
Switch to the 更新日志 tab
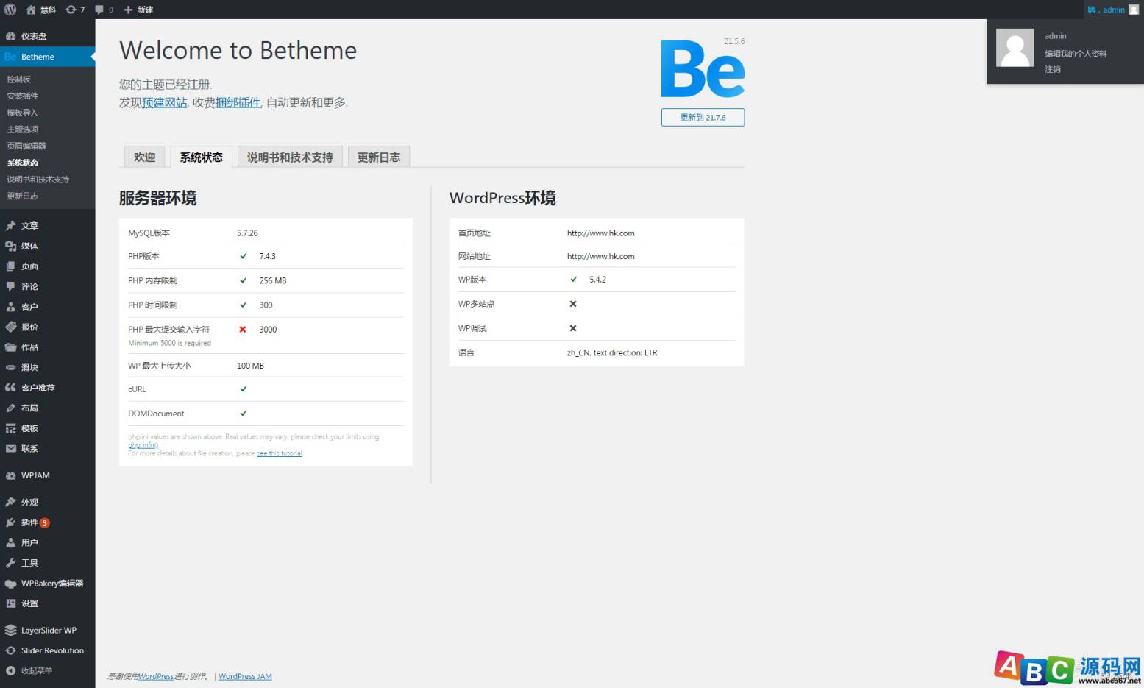click(379, 157)
